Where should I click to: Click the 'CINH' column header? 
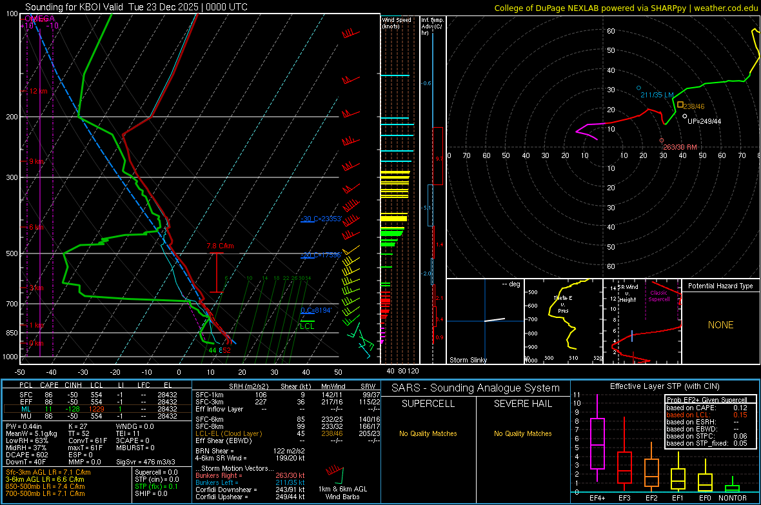[74, 385]
